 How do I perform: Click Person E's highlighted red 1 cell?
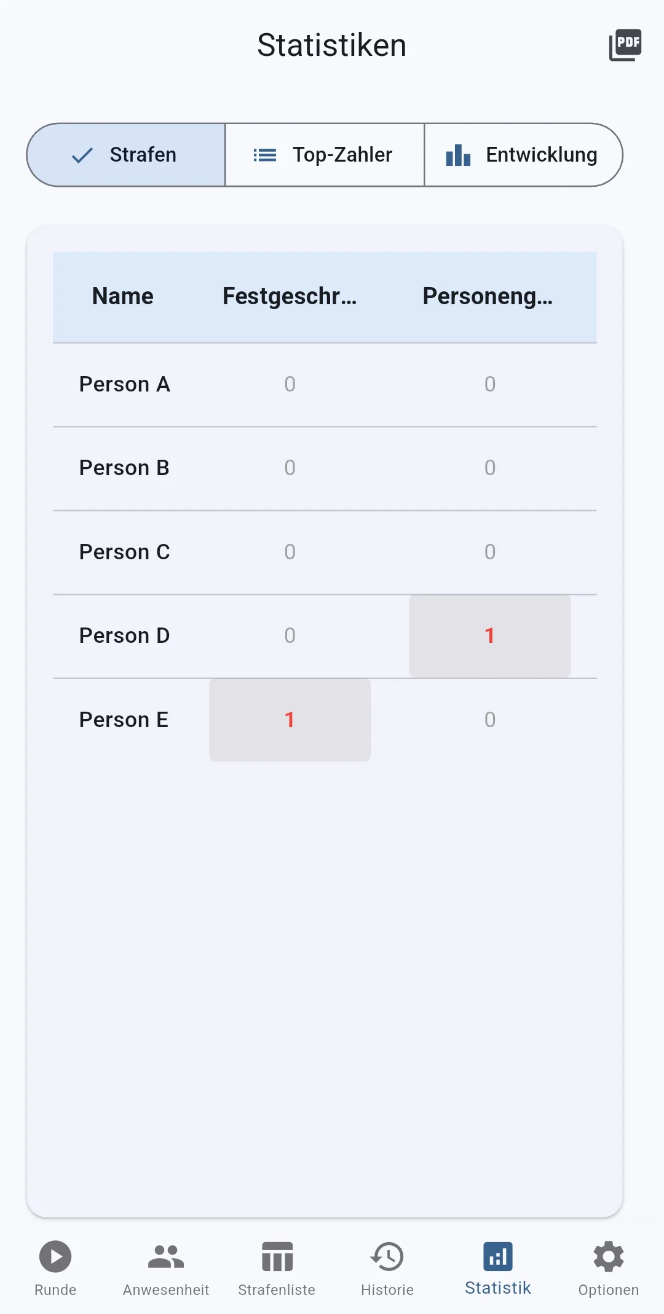(290, 720)
